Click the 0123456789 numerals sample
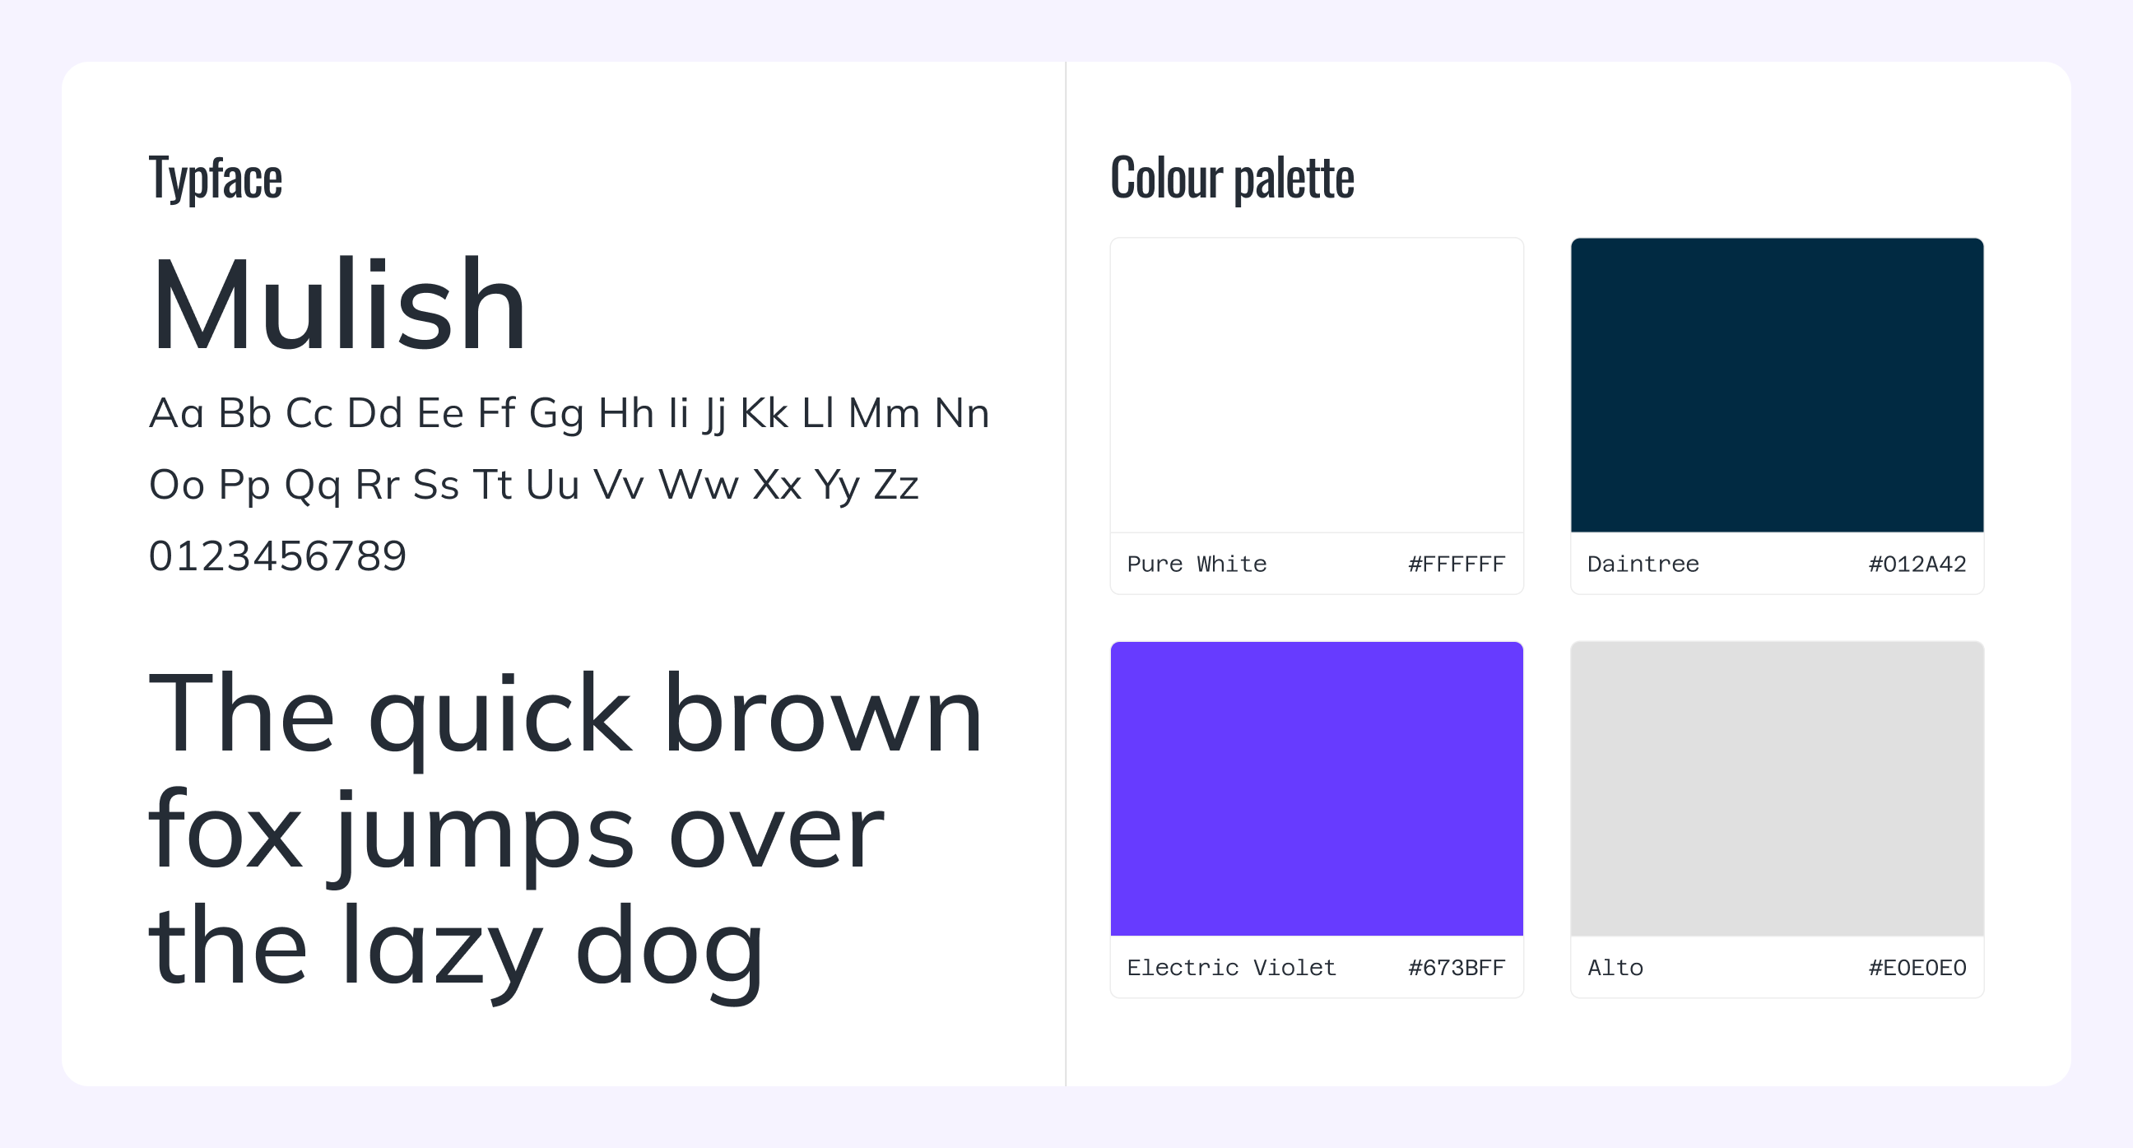The image size is (2133, 1148). [x=277, y=555]
